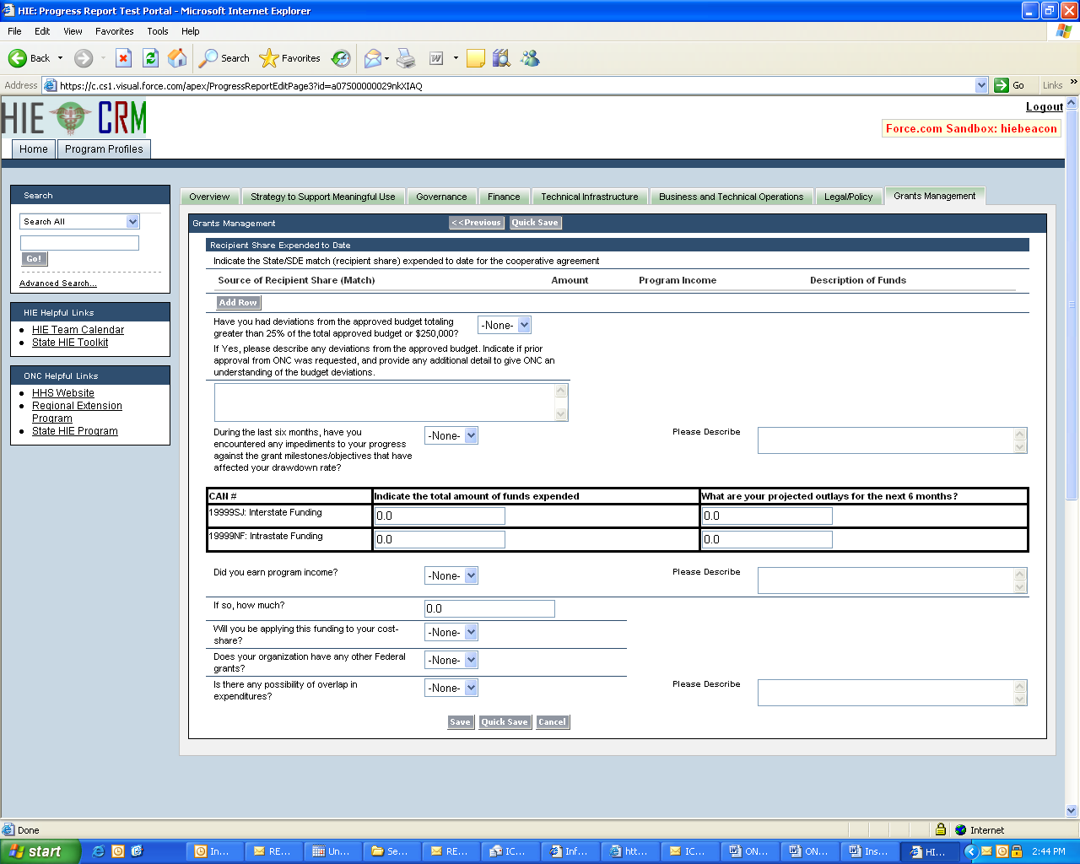Click the Stop loading icon in toolbar

[x=123, y=58]
